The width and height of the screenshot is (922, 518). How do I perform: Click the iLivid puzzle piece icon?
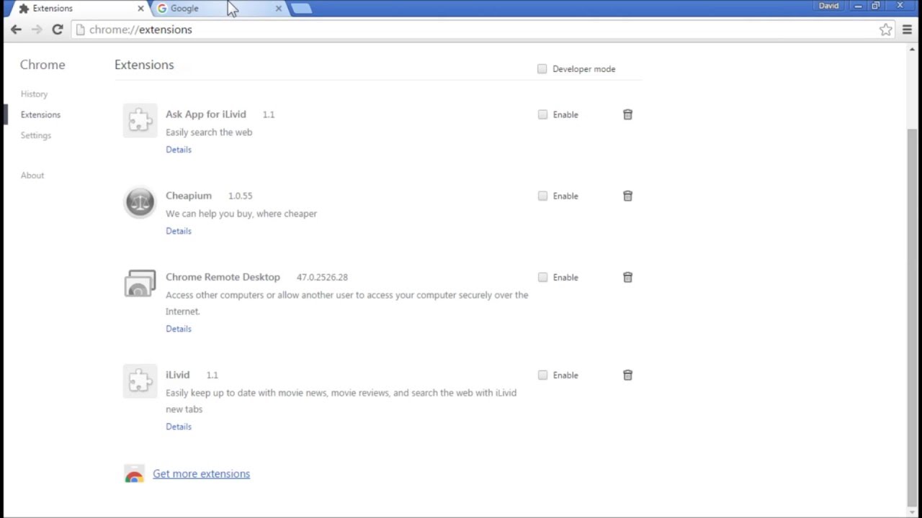click(x=140, y=381)
